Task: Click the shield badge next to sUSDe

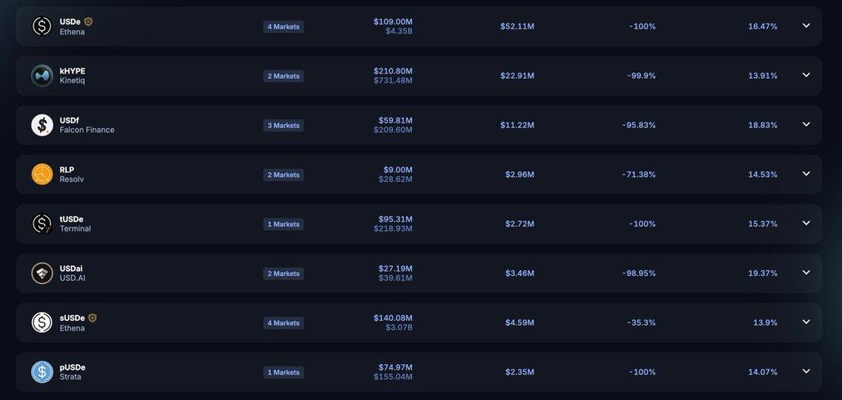Action: click(x=92, y=318)
